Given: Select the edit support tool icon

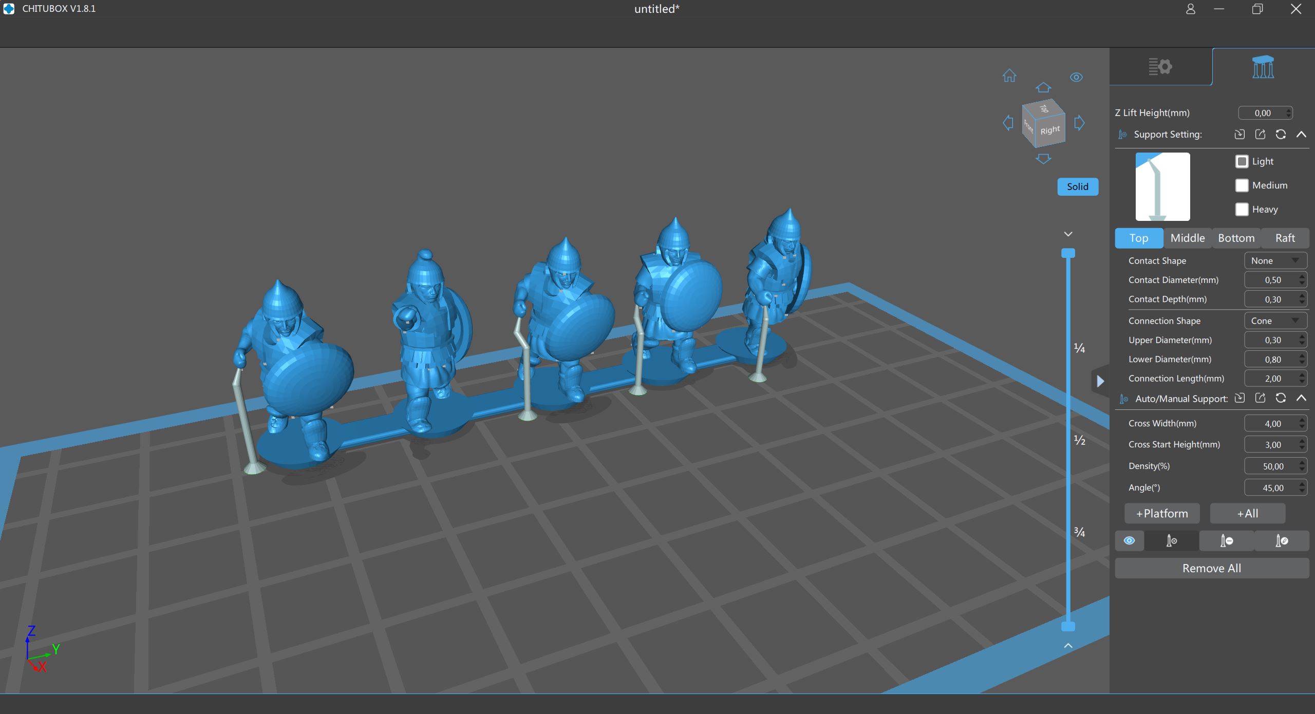Looking at the screenshot, I should 1282,541.
